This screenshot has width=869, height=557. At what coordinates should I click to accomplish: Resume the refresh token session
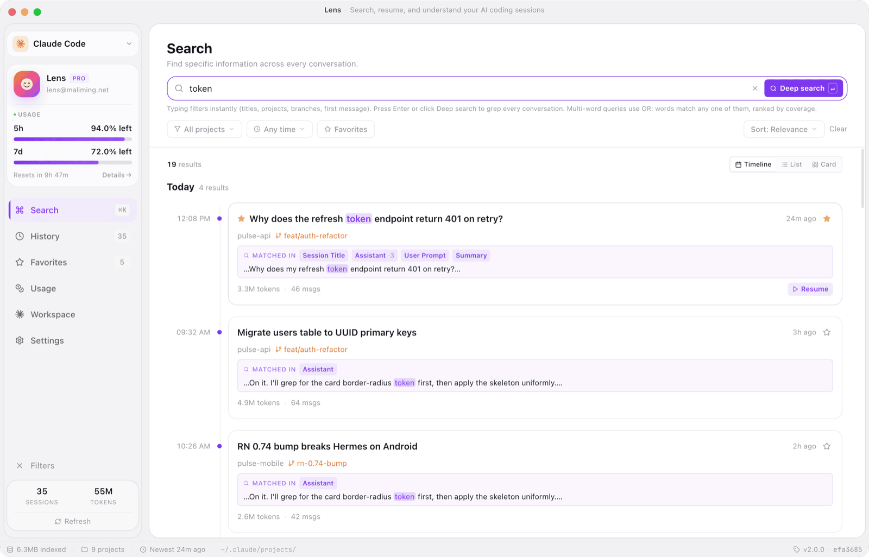click(810, 289)
